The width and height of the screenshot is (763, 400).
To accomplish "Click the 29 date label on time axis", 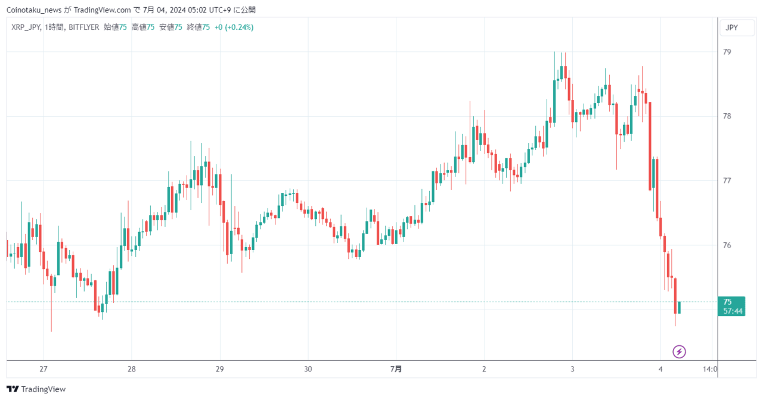I will pyautogui.click(x=219, y=369).
